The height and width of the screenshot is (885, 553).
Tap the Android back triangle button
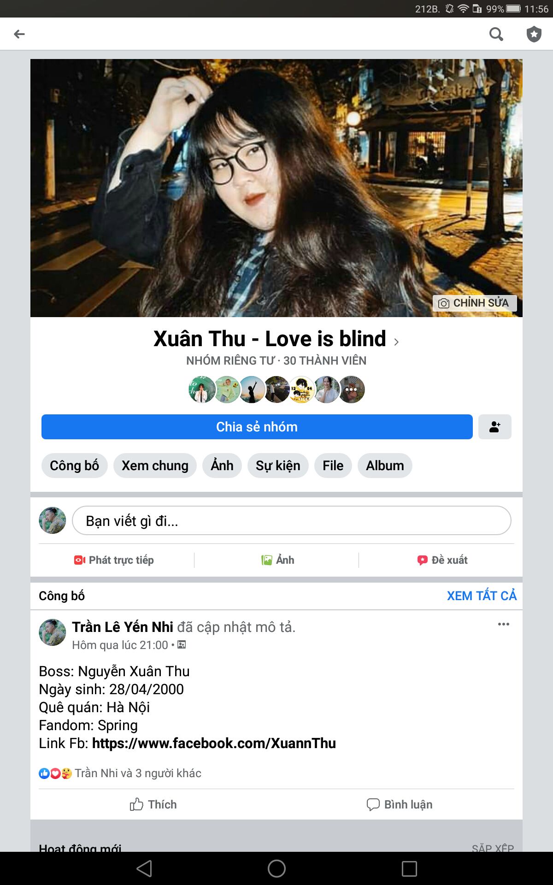[x=144, y=868]
